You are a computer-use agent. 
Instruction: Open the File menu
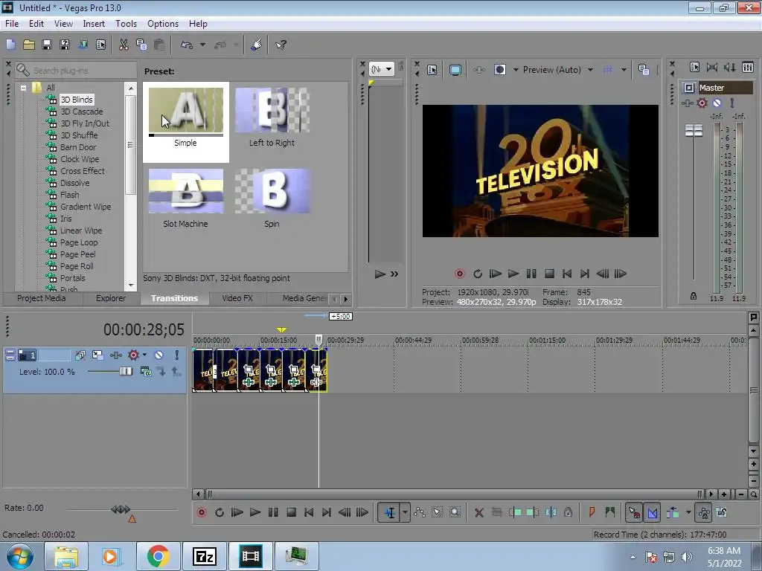12,23
